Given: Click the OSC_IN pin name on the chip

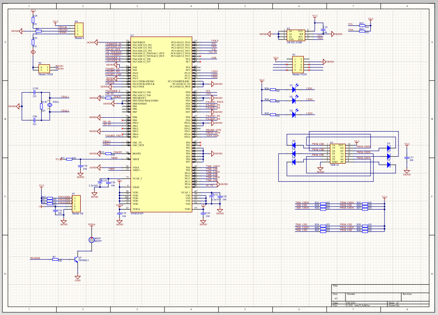Looking at the screenshot, I should (x=137, y=143).
